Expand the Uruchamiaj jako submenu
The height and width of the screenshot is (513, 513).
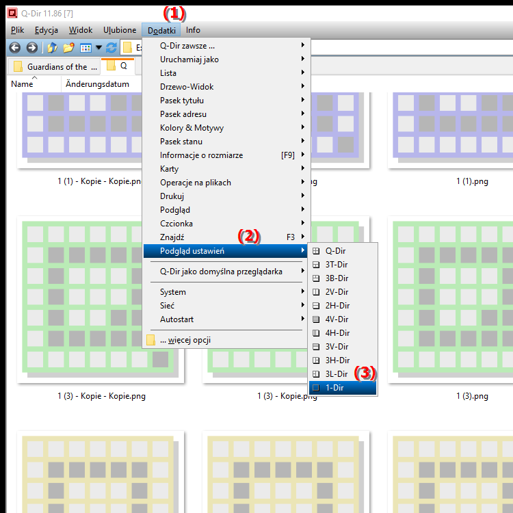point(226,60)
